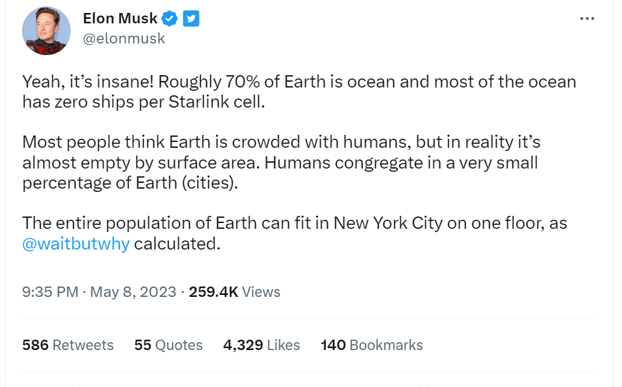Click the Twitter bird affiliate badge
Viewport: 622px width, 387px height.
[x=190, y=19]
